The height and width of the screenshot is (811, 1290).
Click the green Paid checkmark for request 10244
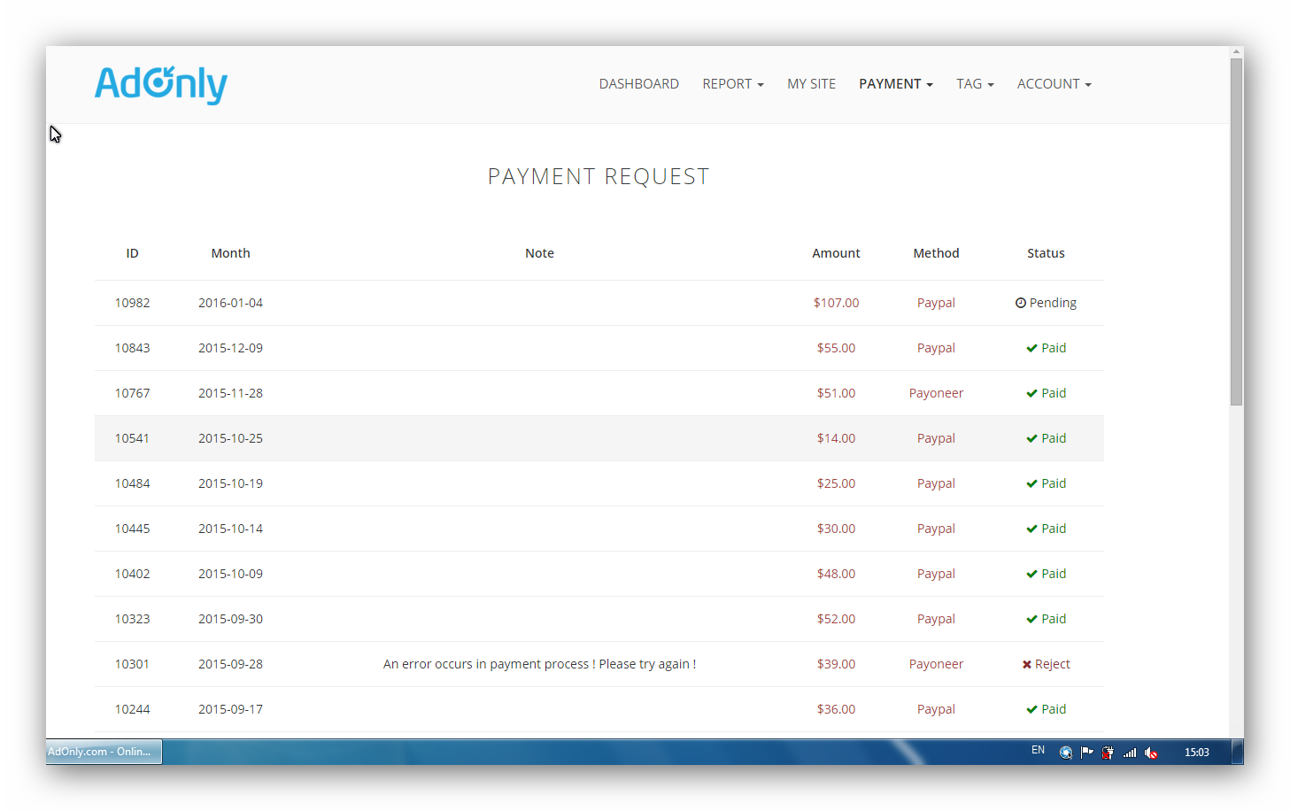tap(1031, 709)
